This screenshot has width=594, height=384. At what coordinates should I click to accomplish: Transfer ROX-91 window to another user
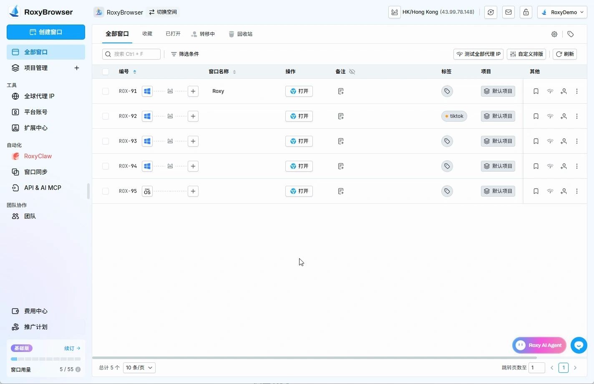pyautogui.click(x=564, y=91)
